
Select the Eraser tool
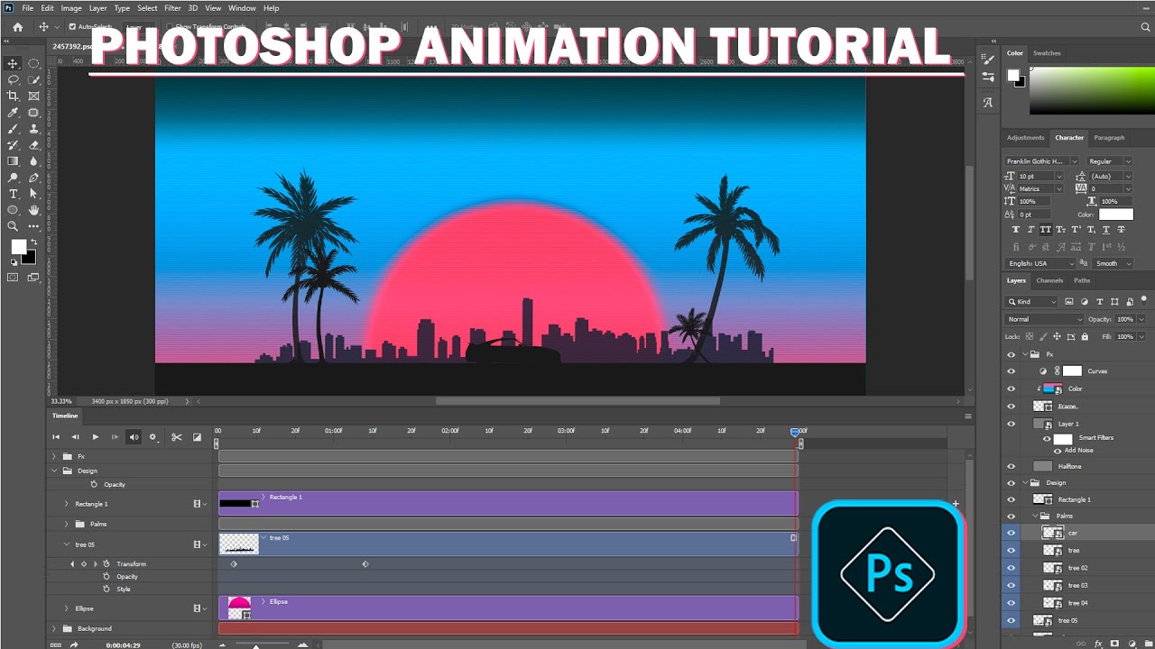point(33,145)
